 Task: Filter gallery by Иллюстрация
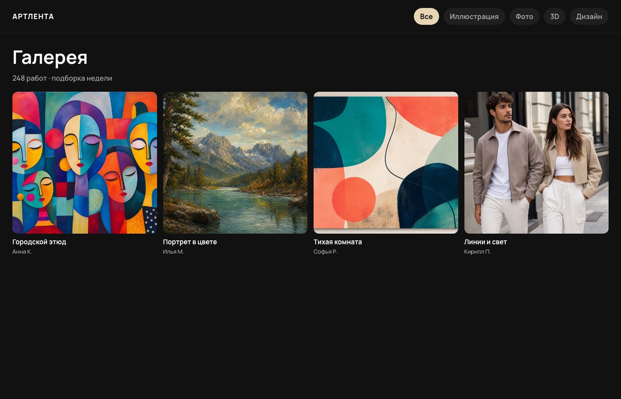(474, 16)
